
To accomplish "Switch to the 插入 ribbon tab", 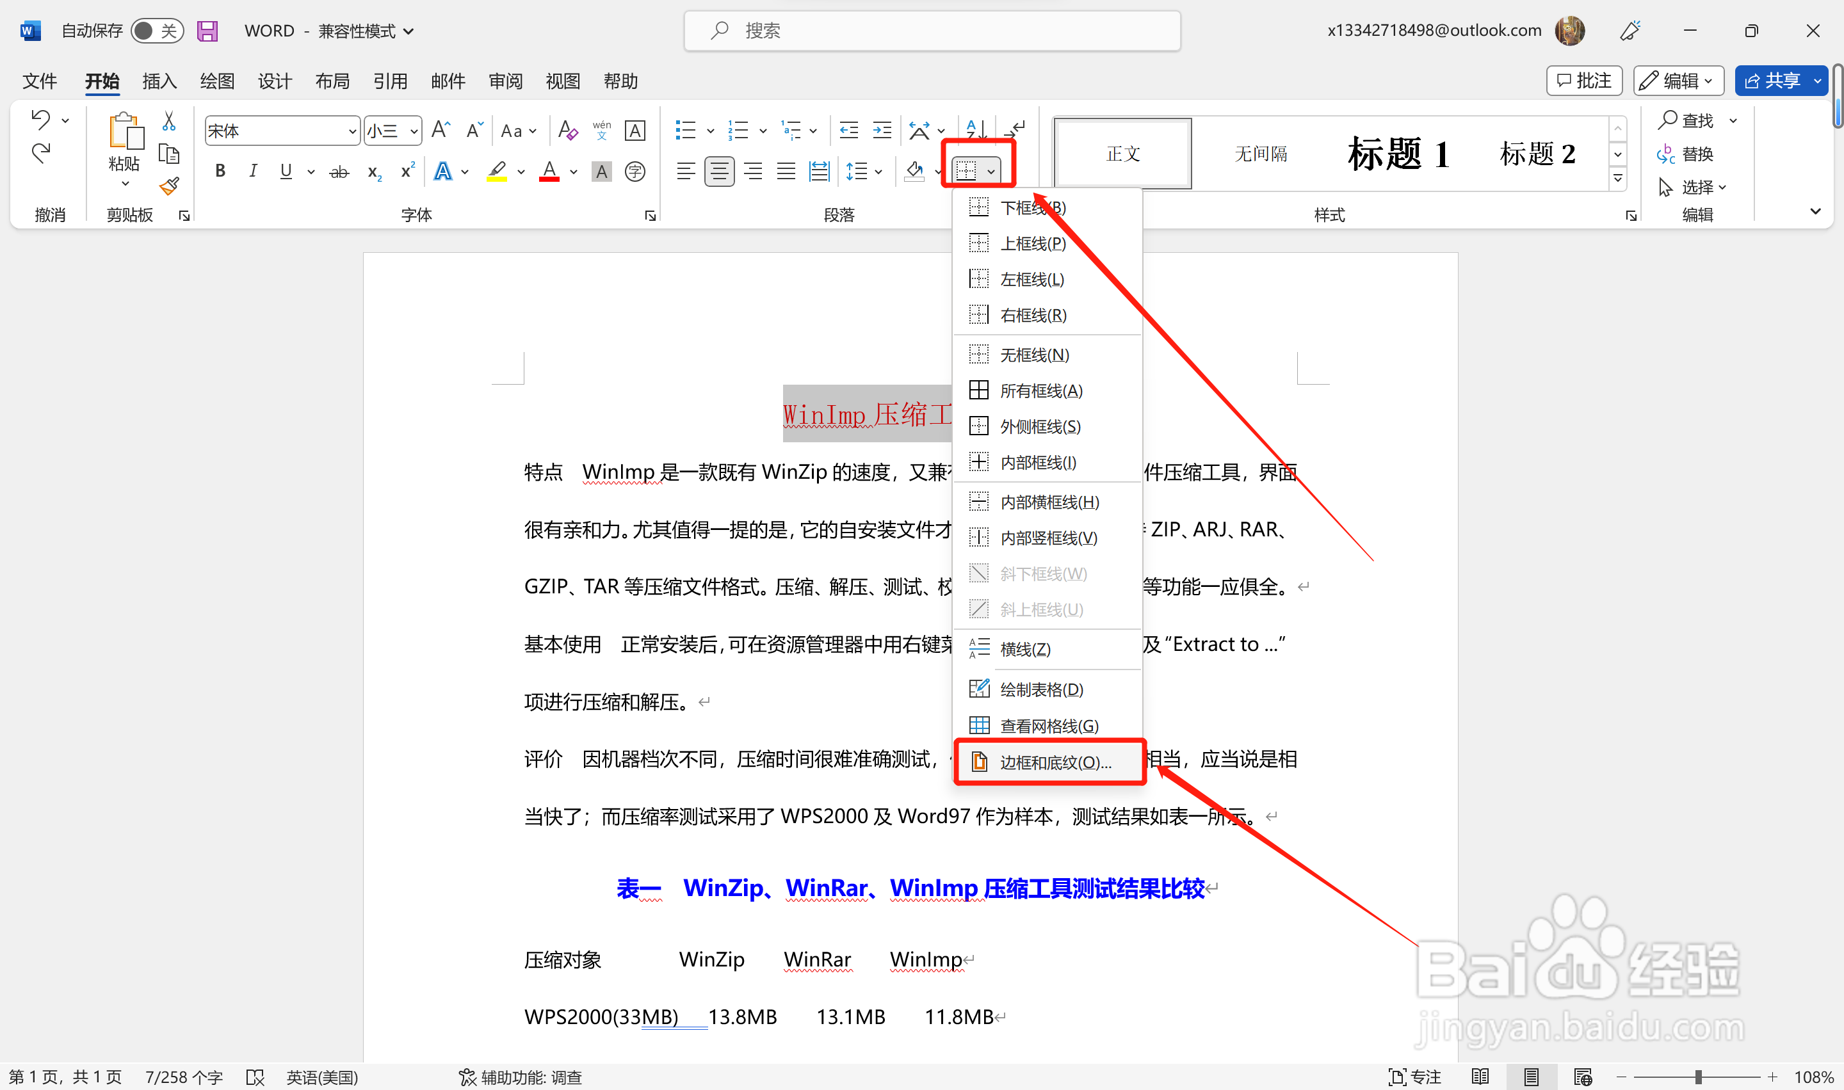I will click(159, 81).
